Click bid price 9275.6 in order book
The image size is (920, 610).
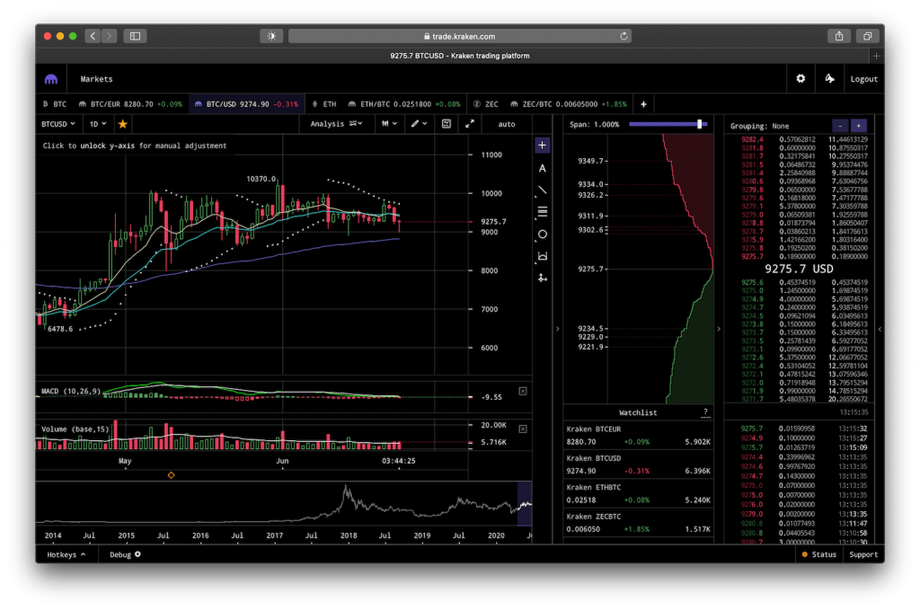(752, 283)
